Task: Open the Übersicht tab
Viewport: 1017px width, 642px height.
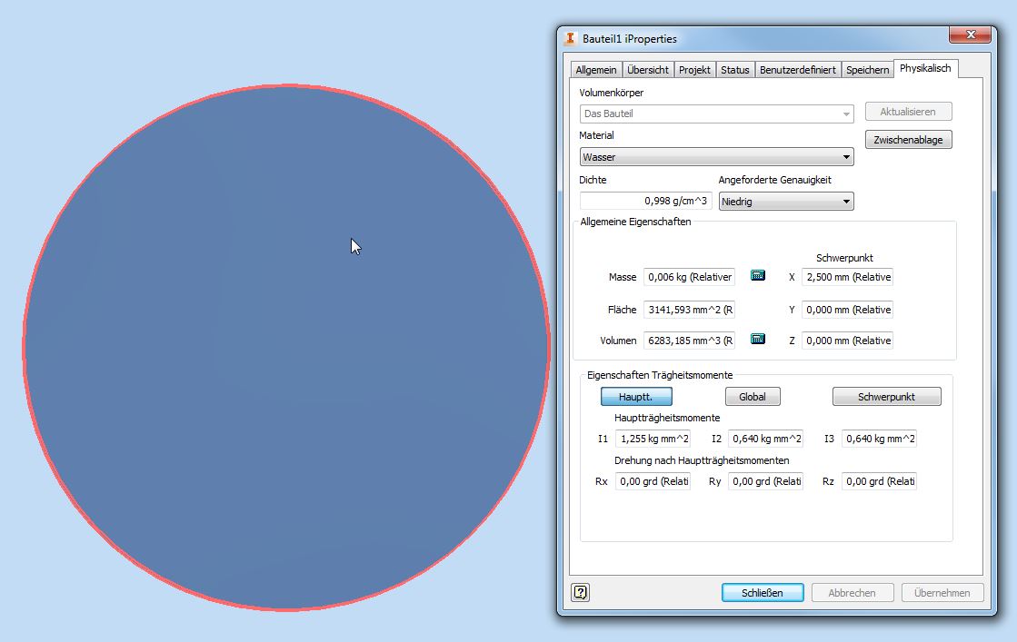Action: 648,70
